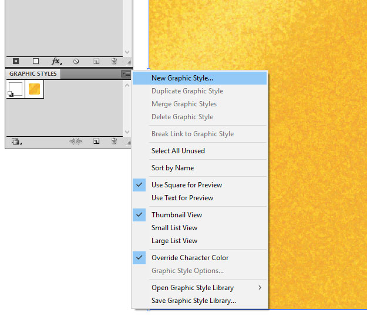The width and height of the screenshot is (367, 323).
Task: Click New Graphic Style icon in panel footer
Action: point(96,142)
